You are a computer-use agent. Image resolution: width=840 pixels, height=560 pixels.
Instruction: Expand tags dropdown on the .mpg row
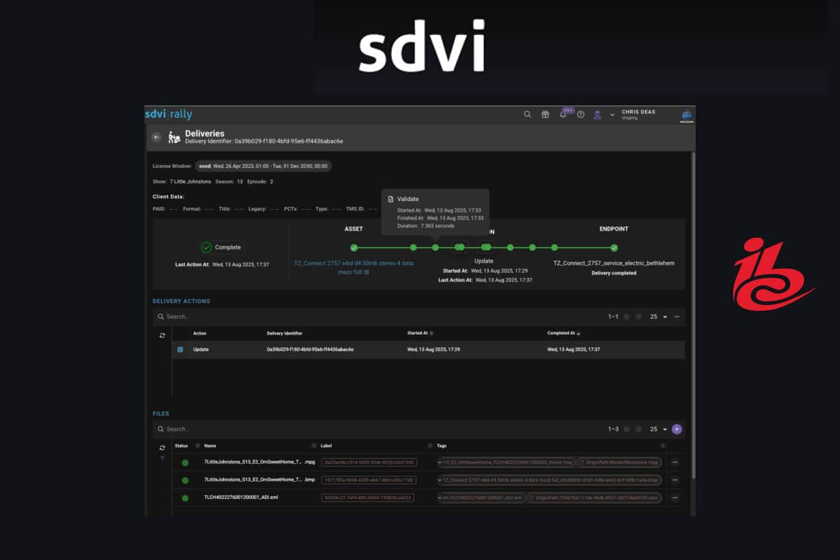[440, 462]
